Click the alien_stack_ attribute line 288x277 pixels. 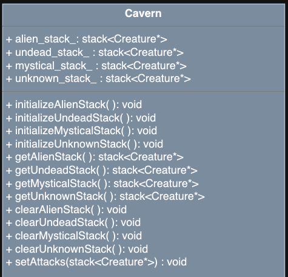coord(87,39)
